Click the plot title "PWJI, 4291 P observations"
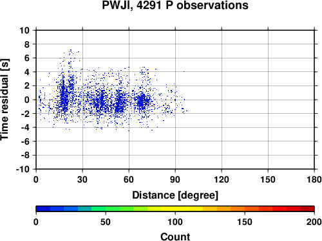Image resolution: width=322 pixels, height=241 pixels. pyautogui.click(x=175, y=5)
